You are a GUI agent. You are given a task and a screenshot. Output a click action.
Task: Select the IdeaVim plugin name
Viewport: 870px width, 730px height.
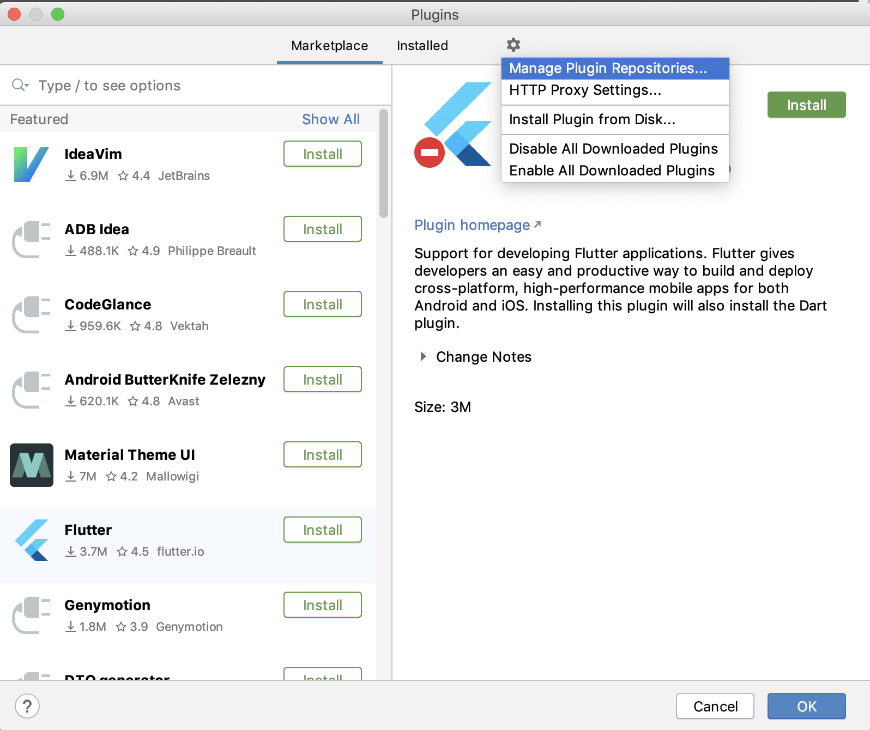pyautogui.click(x=93, y=154)
